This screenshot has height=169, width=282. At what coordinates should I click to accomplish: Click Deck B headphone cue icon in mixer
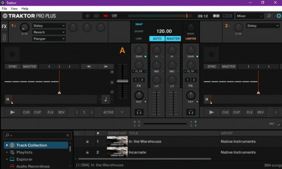[x=191, y=112]
